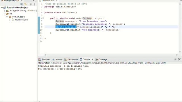Viewport: 182px width, 102px height.
Task: Click the HelloJava.java file icon in tree
Action: click(13, 20)
